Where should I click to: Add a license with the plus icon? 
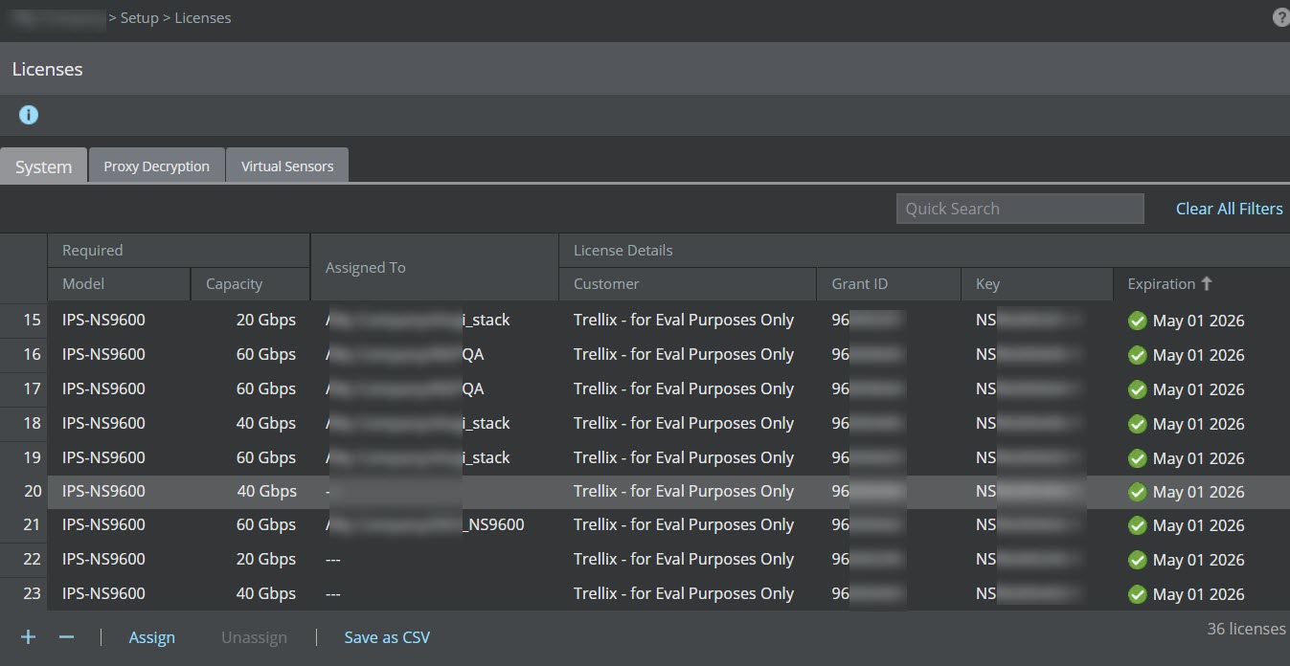(x=29, y=636)
